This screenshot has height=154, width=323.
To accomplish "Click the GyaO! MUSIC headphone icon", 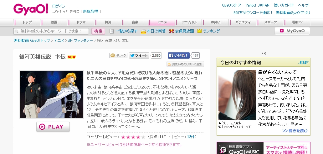I will [223, 150].
